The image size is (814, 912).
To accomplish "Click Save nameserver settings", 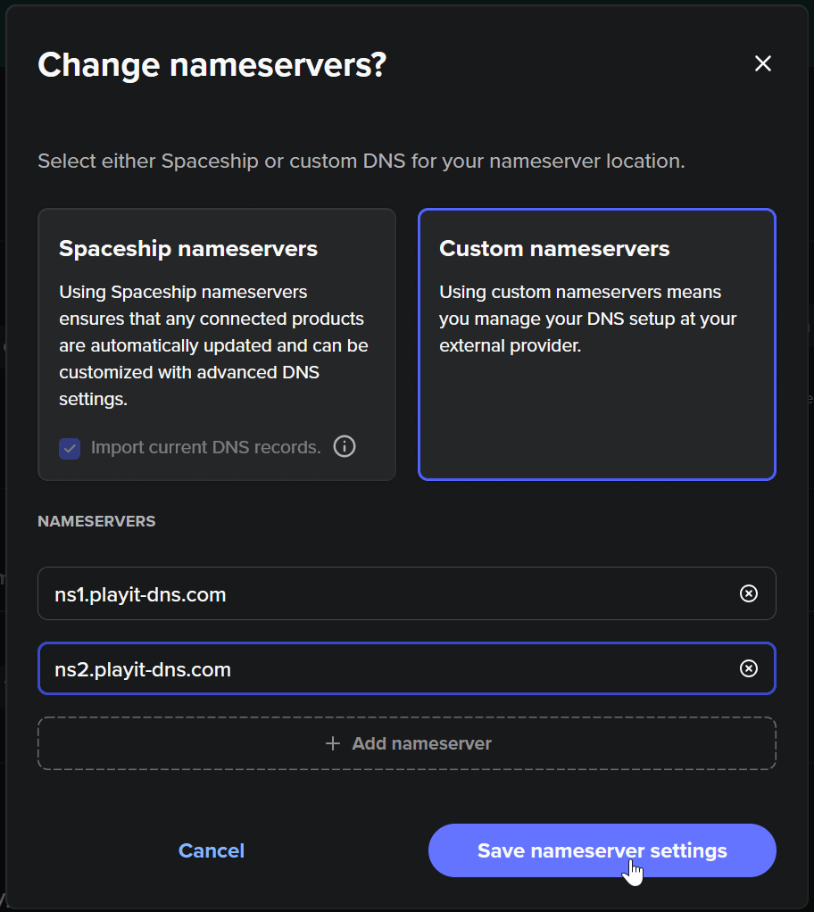I will tap(602, 850).
